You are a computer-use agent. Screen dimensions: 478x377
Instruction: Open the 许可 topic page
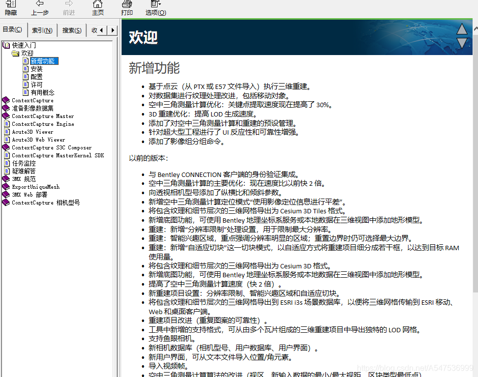[x=36, y=85]
